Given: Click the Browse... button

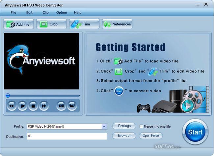Looking at the screenshot, I should 124,136.
